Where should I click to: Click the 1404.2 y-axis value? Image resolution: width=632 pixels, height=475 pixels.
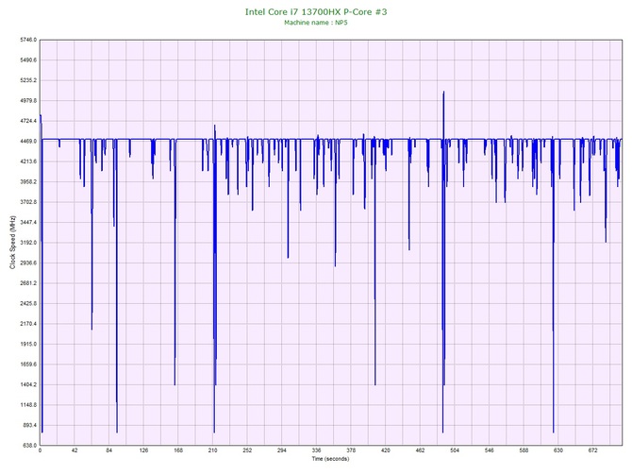pyautogui.click(x=28, y=384)
